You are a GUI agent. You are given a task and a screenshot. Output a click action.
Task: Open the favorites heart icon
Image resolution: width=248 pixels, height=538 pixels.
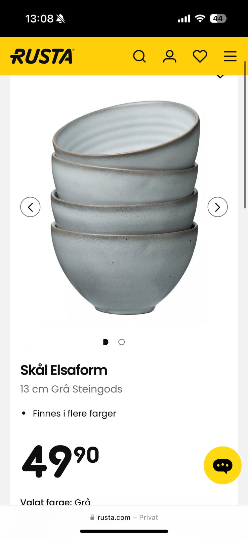[x=200, y=56]
